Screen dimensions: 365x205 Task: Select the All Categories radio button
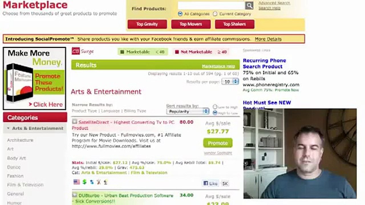180,14
